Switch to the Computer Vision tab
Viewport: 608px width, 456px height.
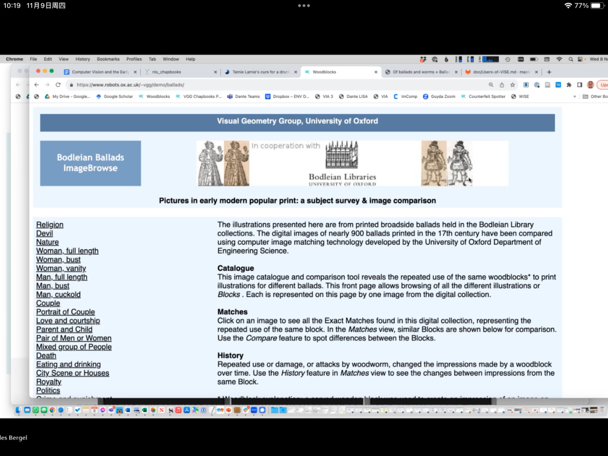tap(100, 72)
